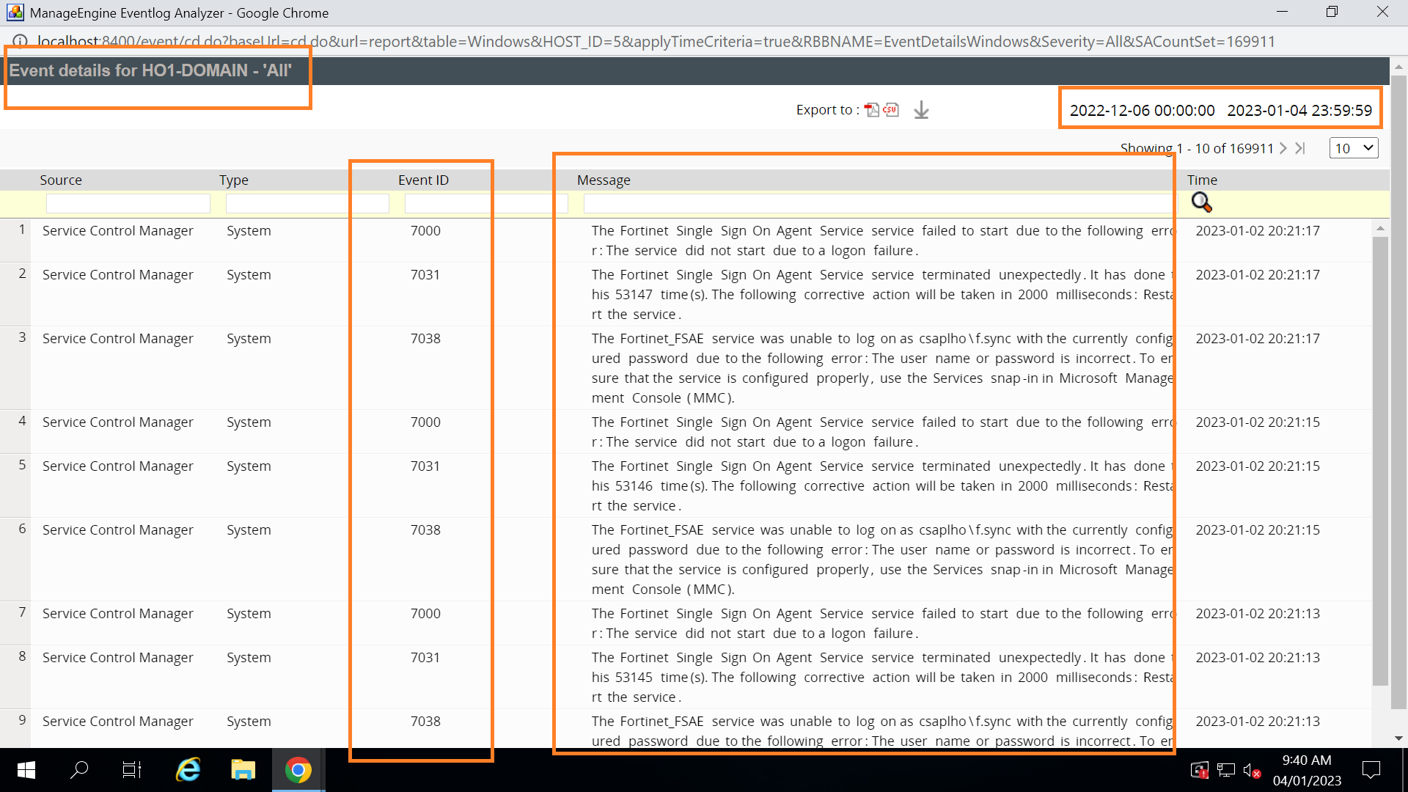Screen dimensions: 1408x792
Task: Jump to last page of events
Action: coord(1300,148)
